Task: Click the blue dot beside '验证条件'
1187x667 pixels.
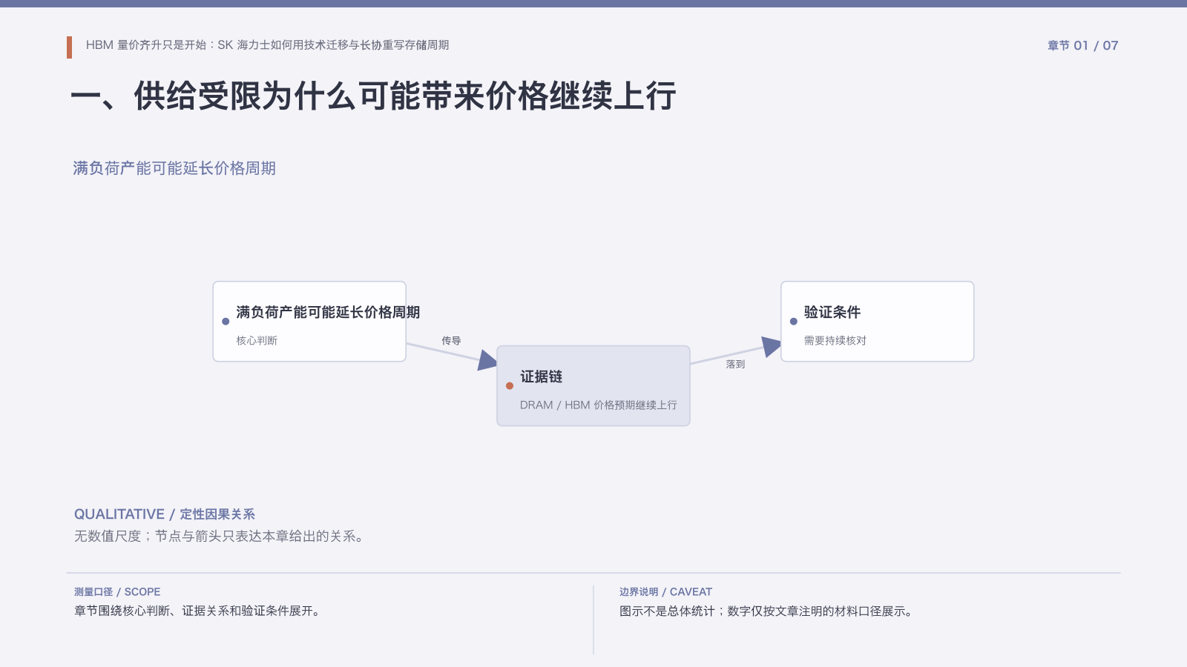Action: tap(794, 322)
